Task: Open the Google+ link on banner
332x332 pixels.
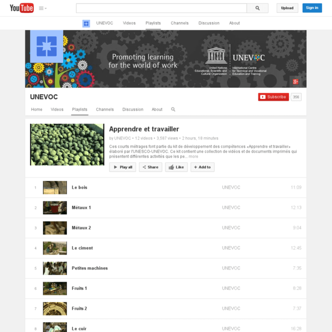Action: (x=296, y=81)
